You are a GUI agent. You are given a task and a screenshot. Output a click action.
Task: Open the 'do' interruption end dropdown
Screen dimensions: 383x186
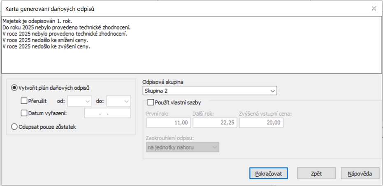118,101
